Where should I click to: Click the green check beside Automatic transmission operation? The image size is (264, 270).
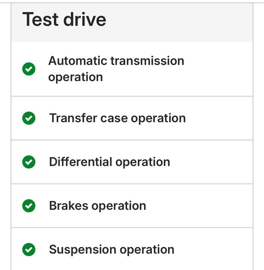point(29,69)
